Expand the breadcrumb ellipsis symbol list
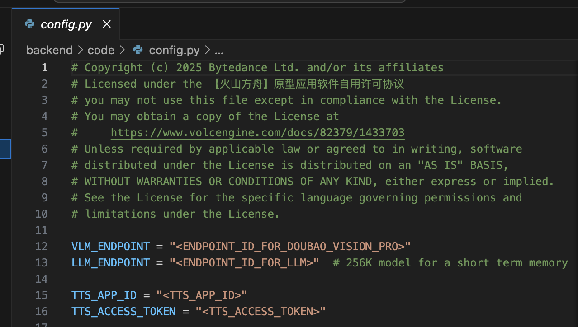The width and height of the screenshot is (578, 327). (219, 50)
